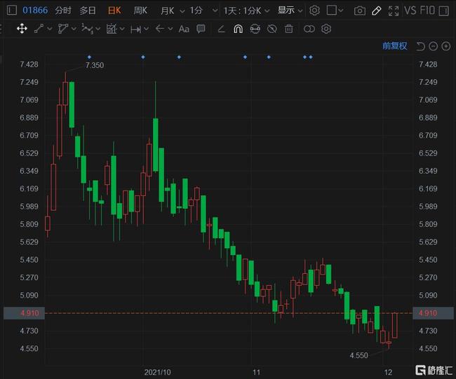Open the layout square dropdown

pyautogui.click(x=335, y=11)
